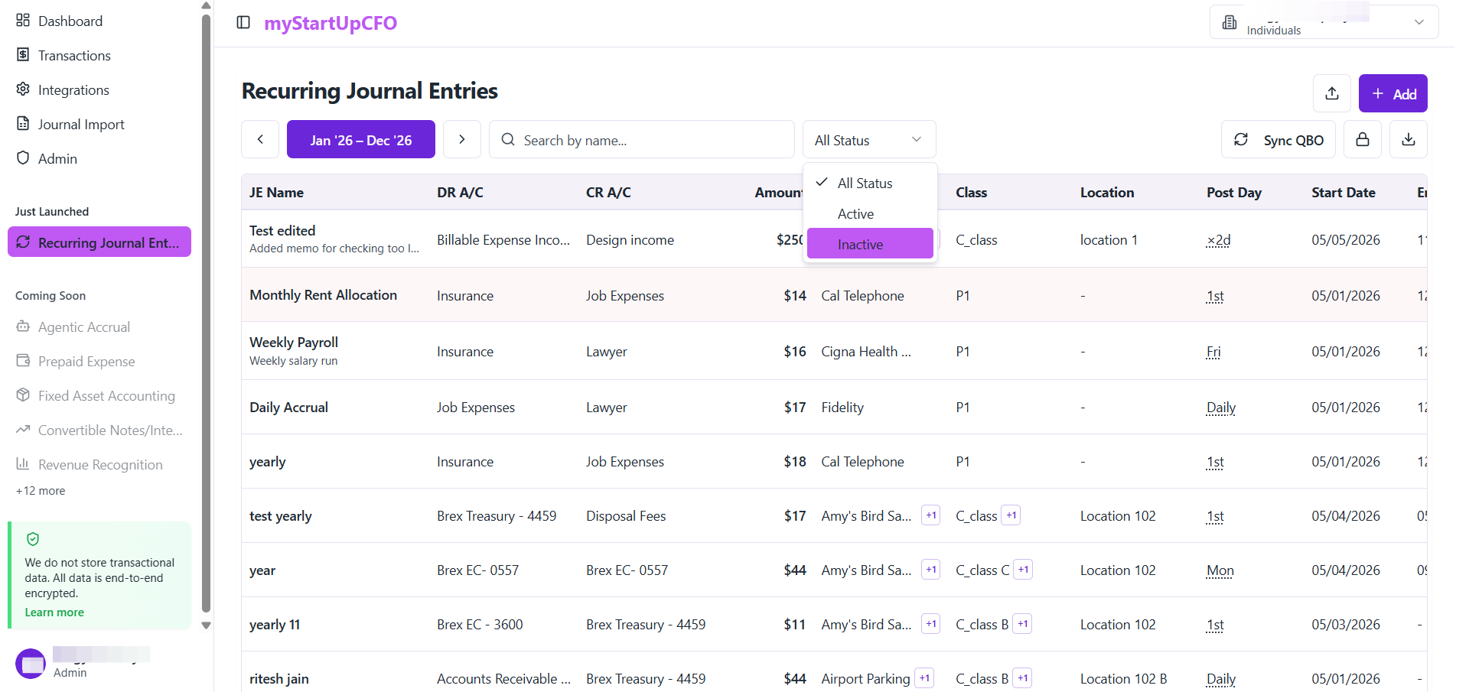Screen dimensions: 1469x692
Task: Click the x2d post day value
Action: [x=1219, y=240]
